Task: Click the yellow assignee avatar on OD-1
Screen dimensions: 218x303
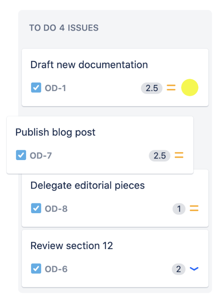Action: pos(189,87)
